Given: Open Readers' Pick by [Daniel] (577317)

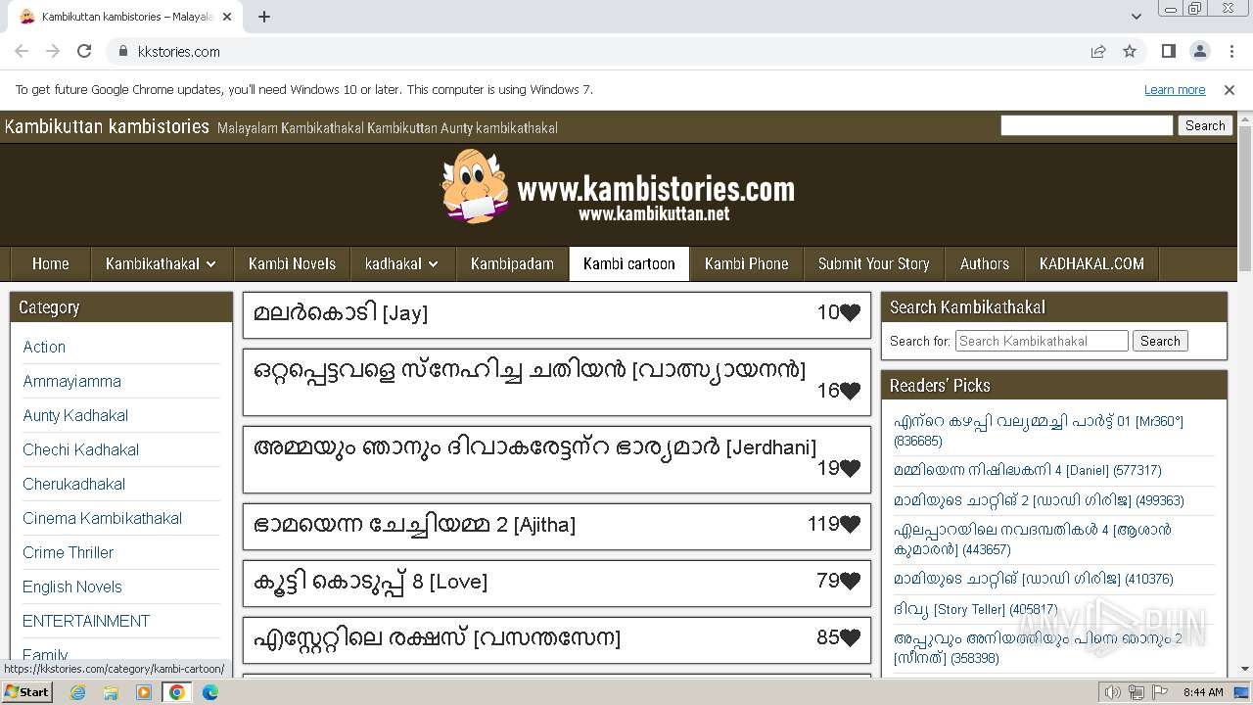Looking at the screenshot, I should [1027, 470].
